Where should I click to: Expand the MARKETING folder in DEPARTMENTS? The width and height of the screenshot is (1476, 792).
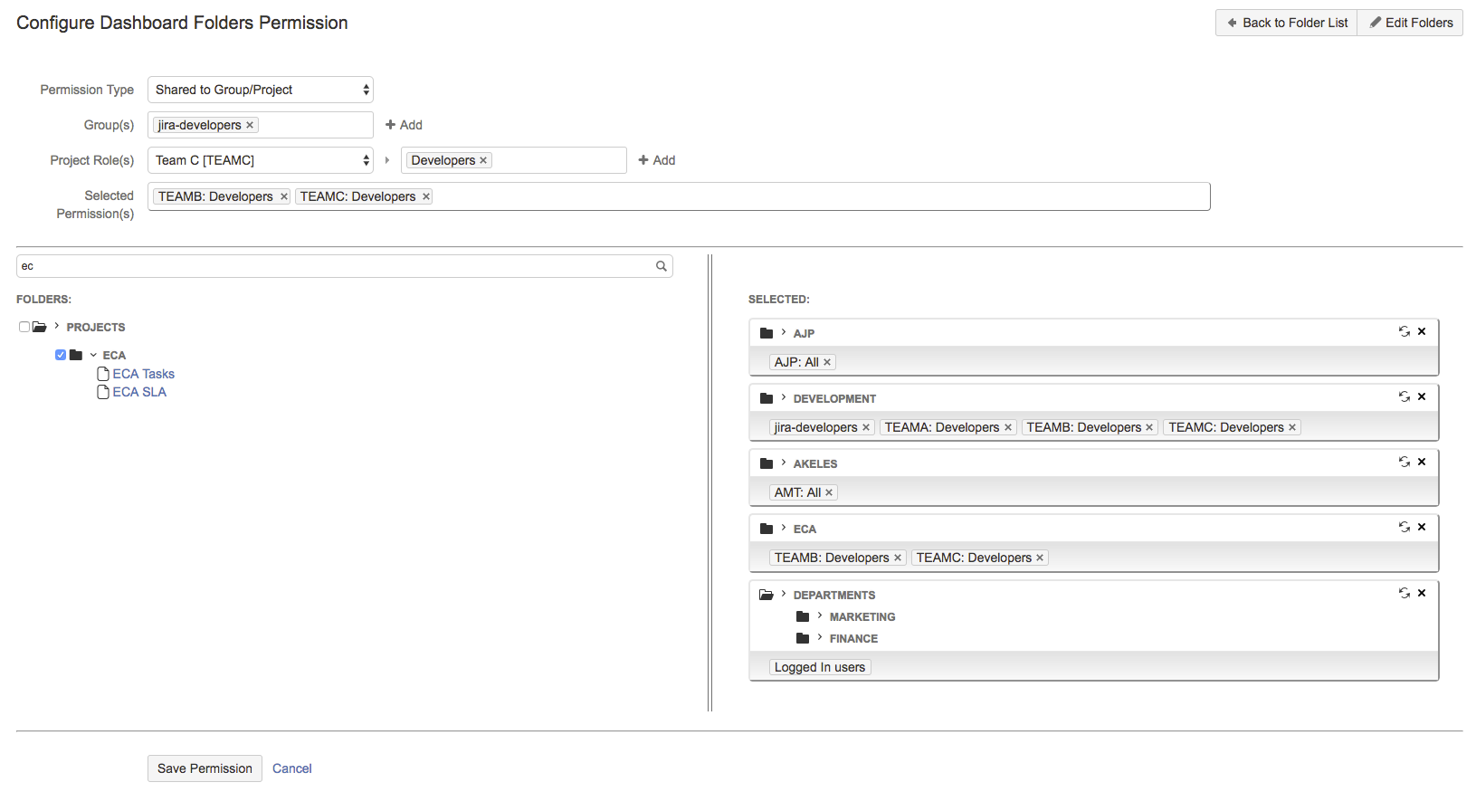[x=820, y=616]
